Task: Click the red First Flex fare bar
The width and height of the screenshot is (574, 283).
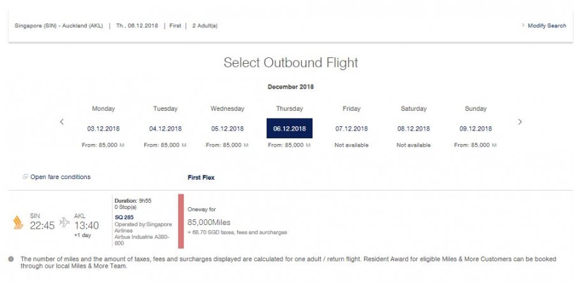Action: tap(180, 221)
